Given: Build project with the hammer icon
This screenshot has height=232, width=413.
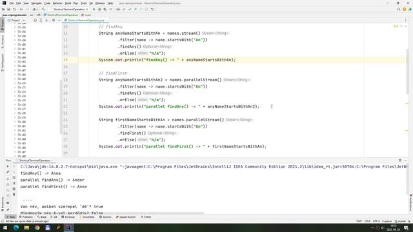Looking at the screenshot, I should (43, 9).
